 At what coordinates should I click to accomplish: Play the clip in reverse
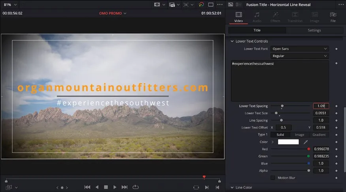97,187
